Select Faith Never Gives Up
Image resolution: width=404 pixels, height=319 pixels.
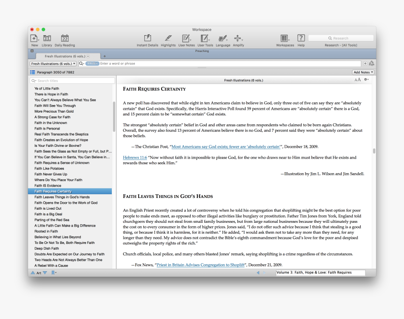(x=51, y=174)
